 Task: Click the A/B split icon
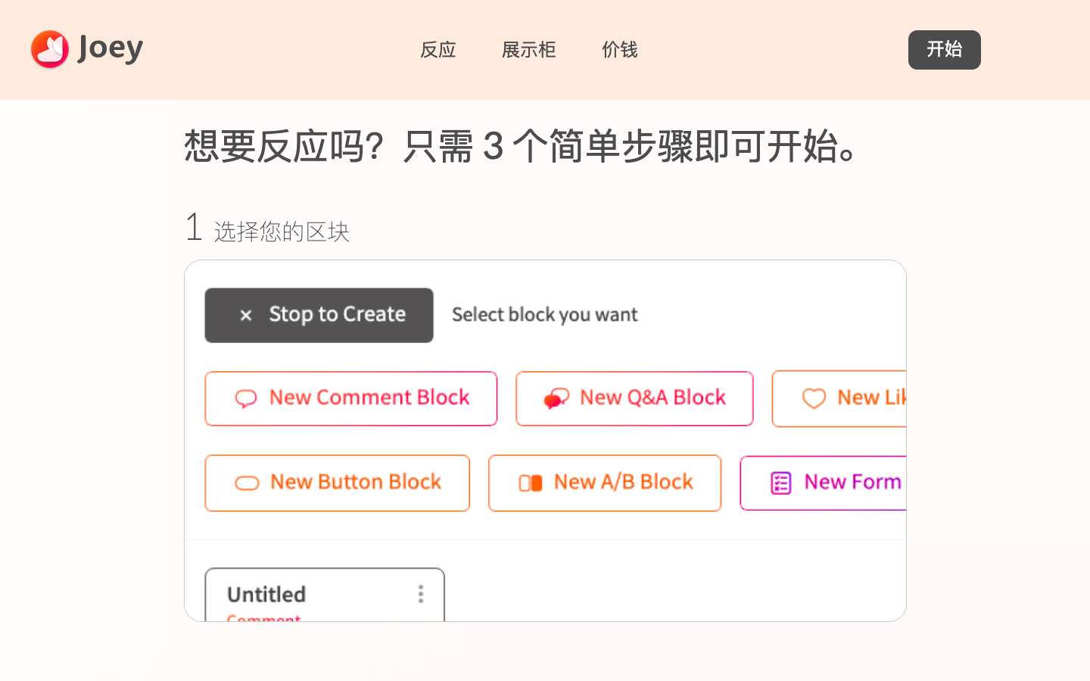pos(531,484)
